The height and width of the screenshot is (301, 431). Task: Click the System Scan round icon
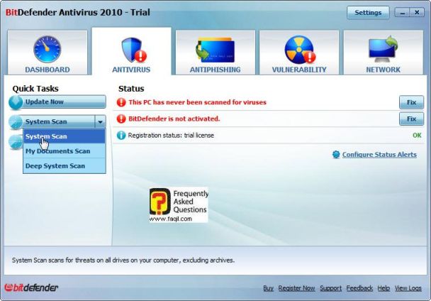click(16, 121)
